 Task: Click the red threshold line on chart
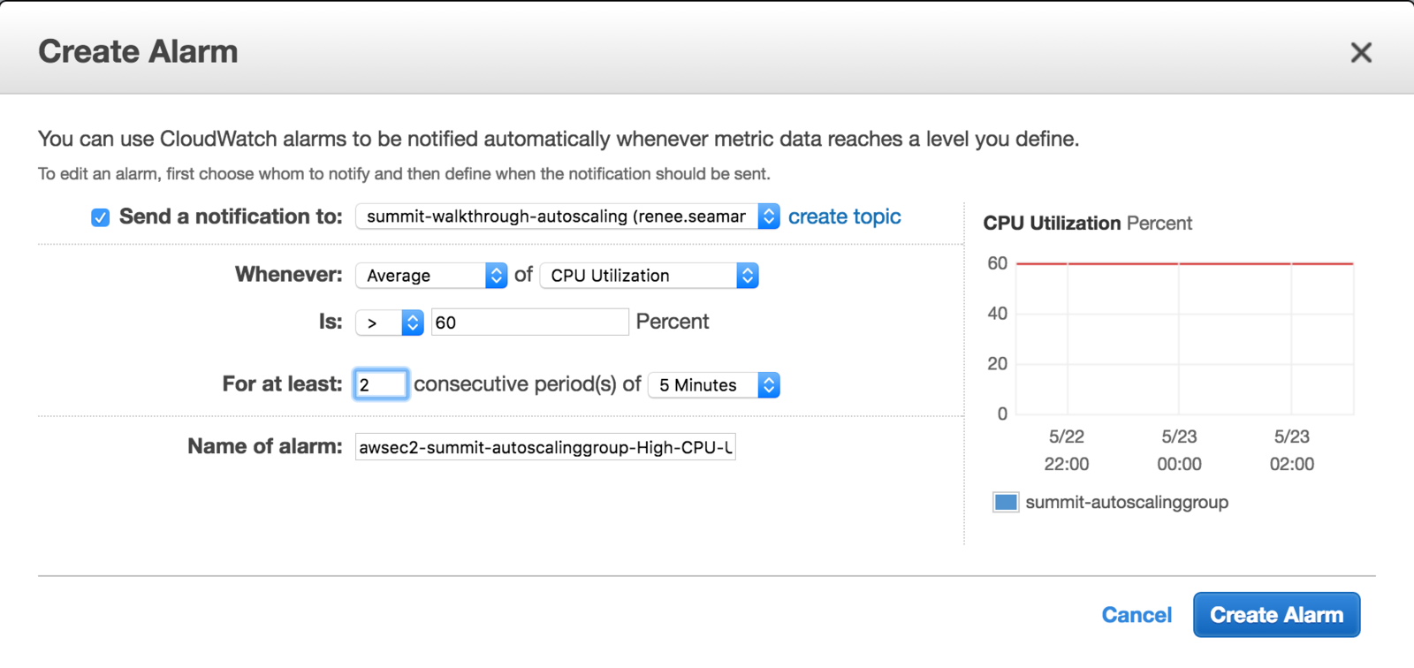(1184, 263)
